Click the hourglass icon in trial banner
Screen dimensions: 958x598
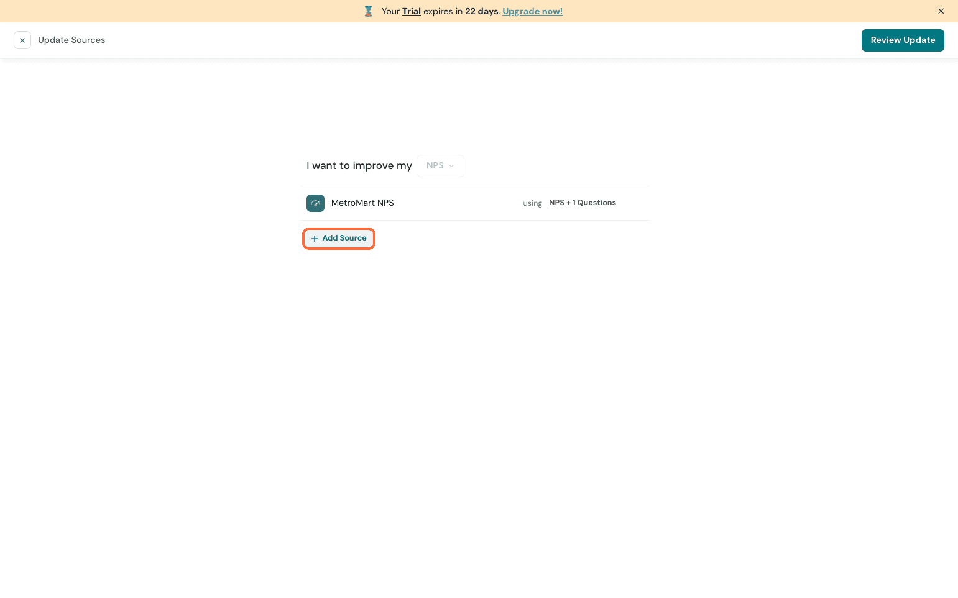pyautogui.click(x=368, y=11)
